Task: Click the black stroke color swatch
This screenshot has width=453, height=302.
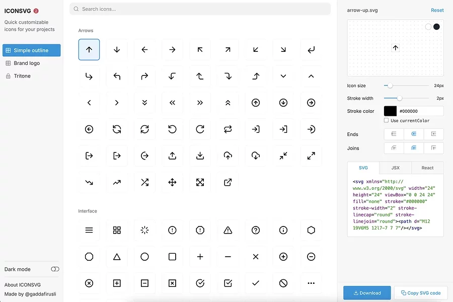Action: coord(390,111)
